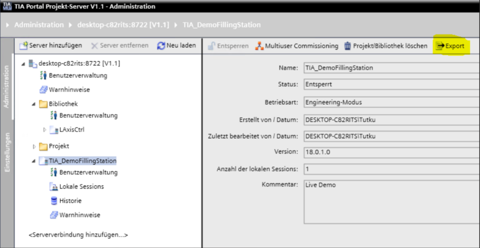Switch to the Einstellungen side tab
The height and width of the screenshot is (248, 480).
point(6,152)
